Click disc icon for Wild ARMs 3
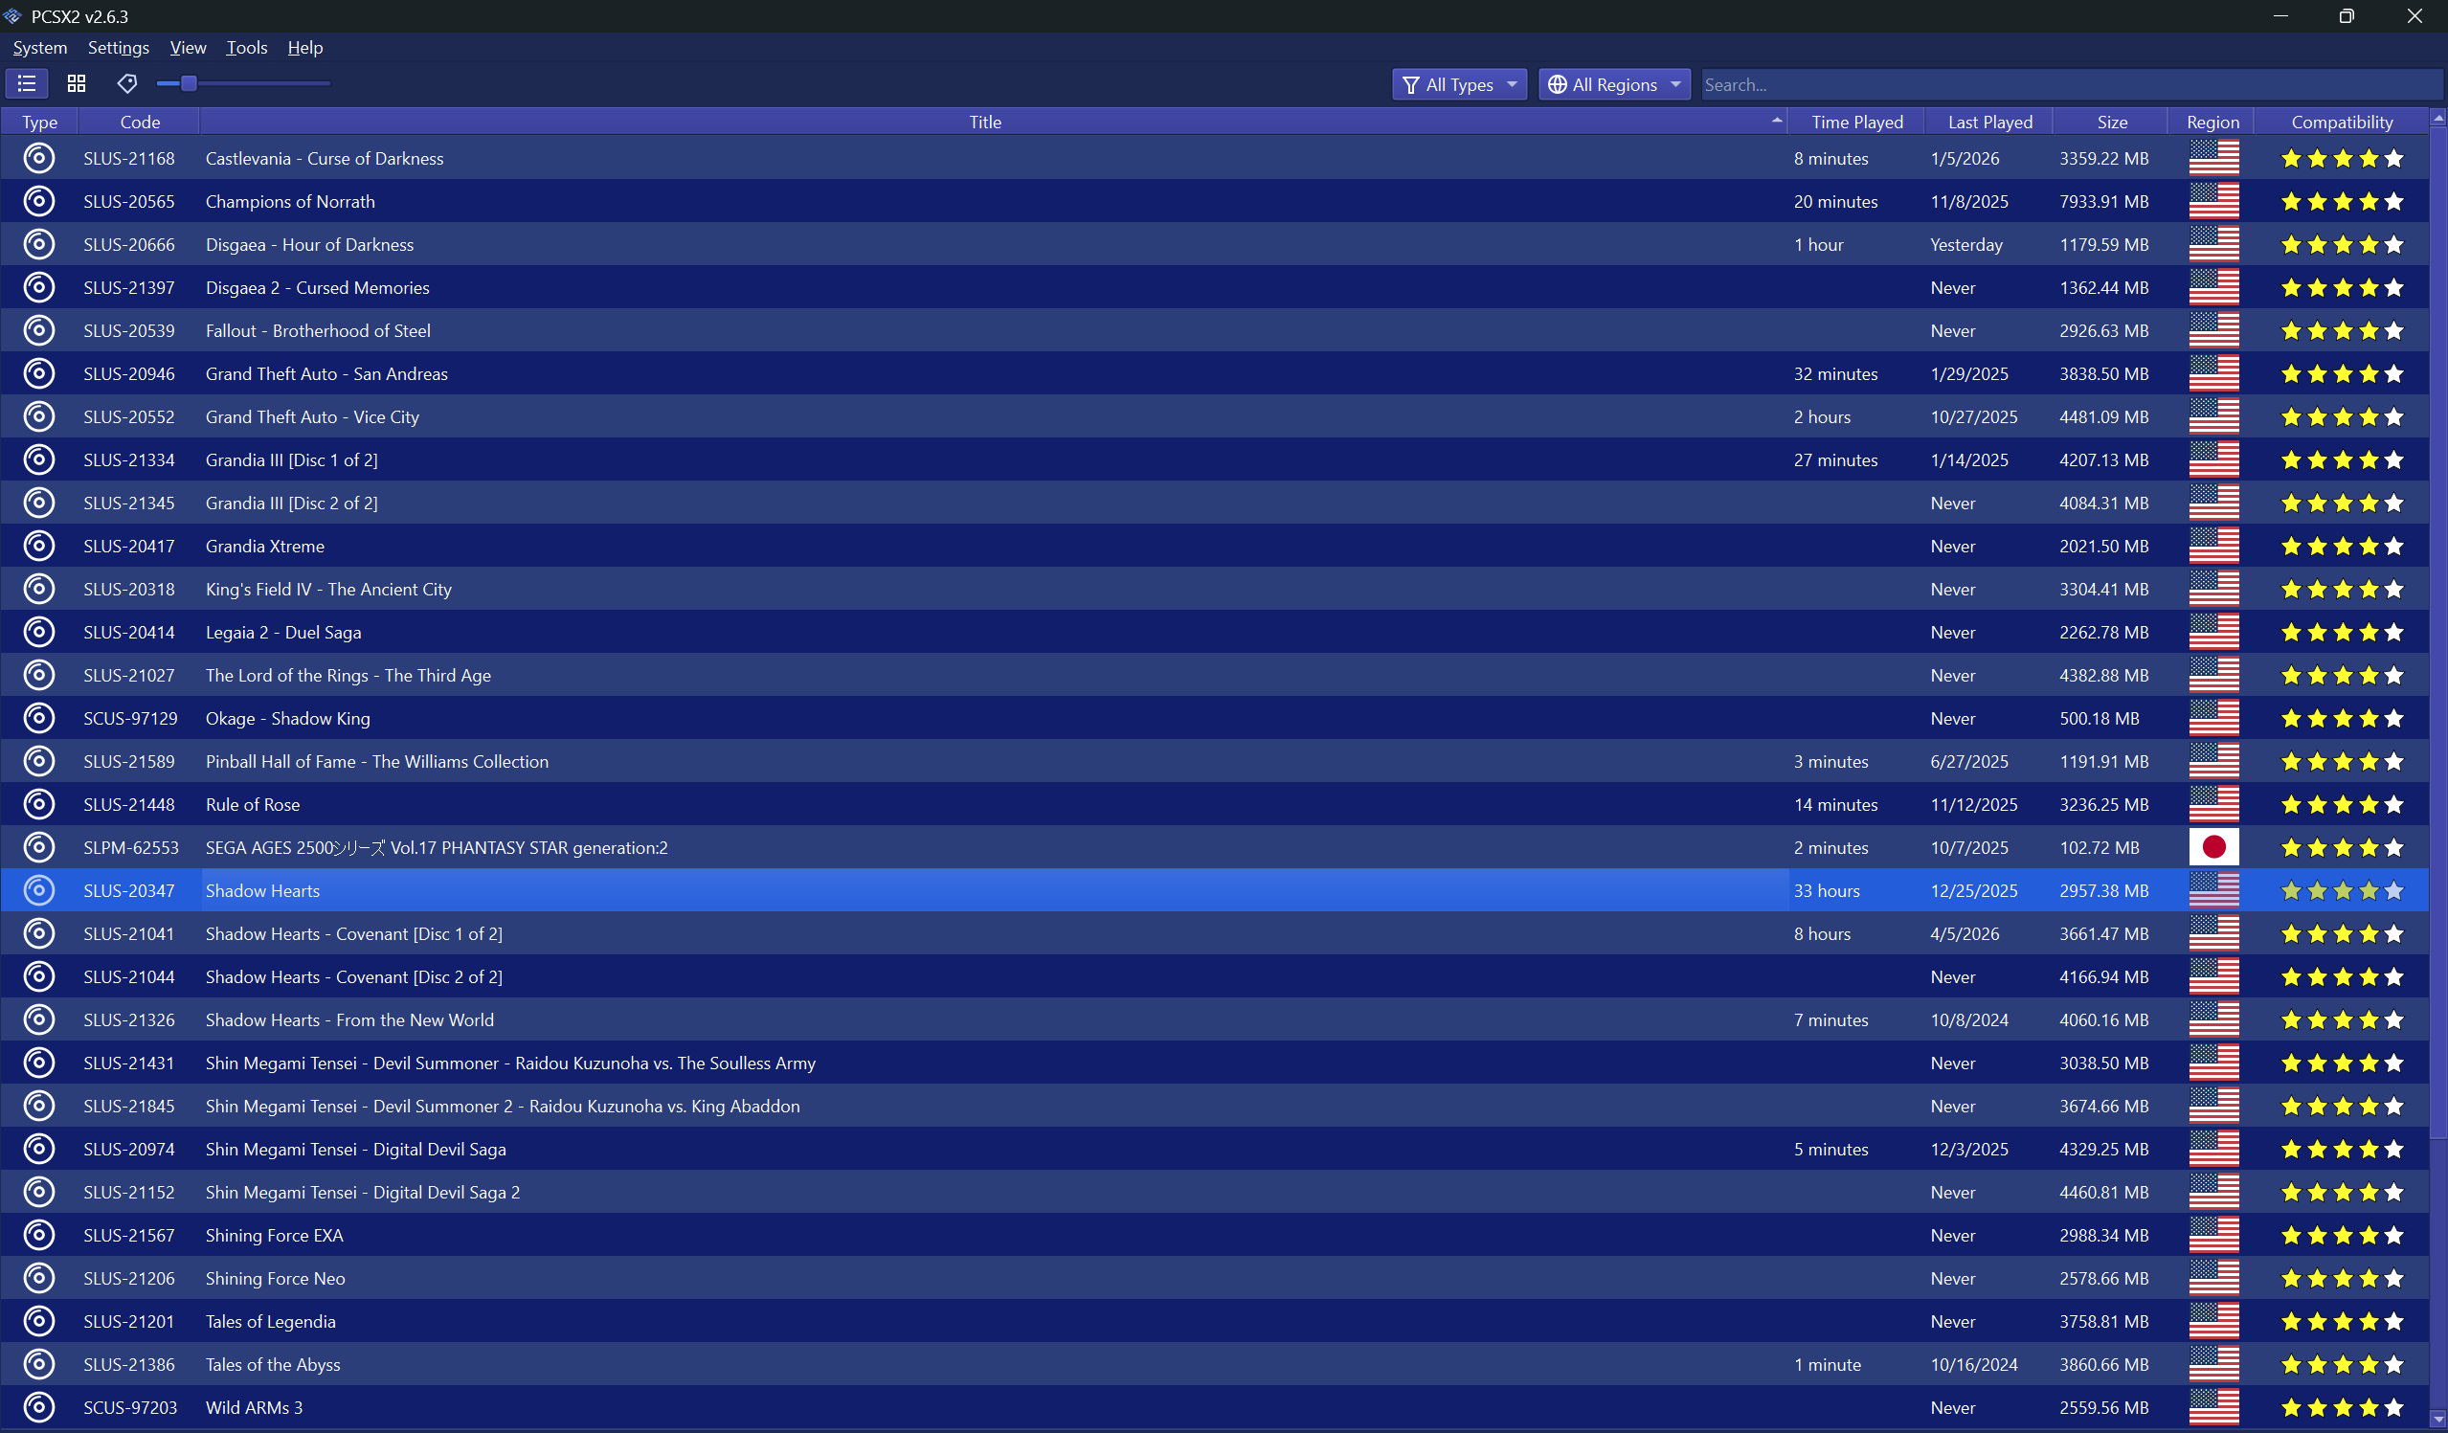The width and height of the screenshot is (2448, 1433). point(39,1407)
